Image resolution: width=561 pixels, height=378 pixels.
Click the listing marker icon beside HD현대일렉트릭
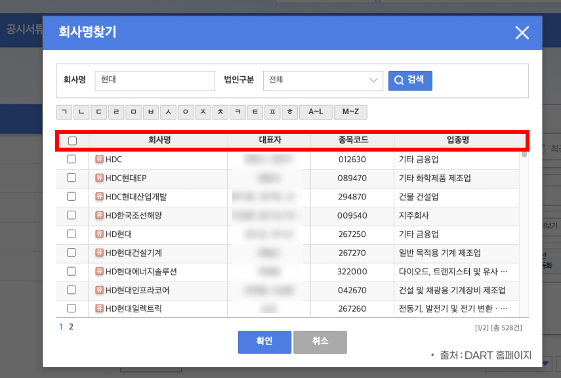[x=99, y=309]
